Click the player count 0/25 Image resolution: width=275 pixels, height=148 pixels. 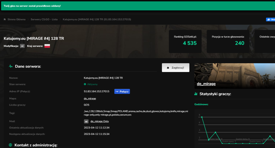86,105
